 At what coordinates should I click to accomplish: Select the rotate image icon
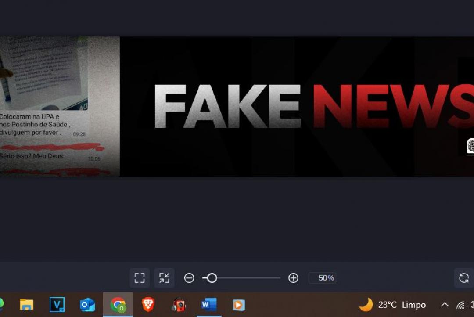[x=464, y=277]
